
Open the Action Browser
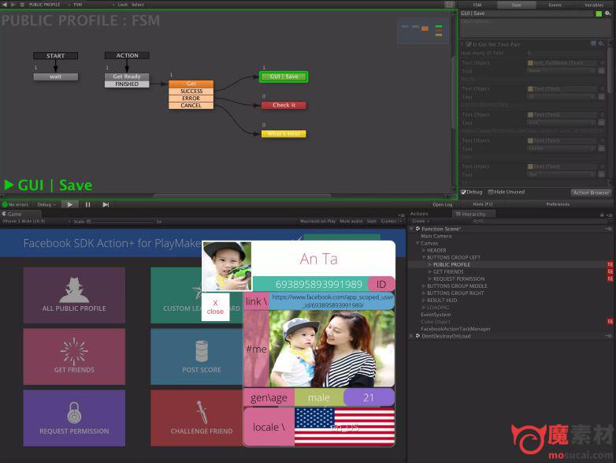(x=591, y=192)
